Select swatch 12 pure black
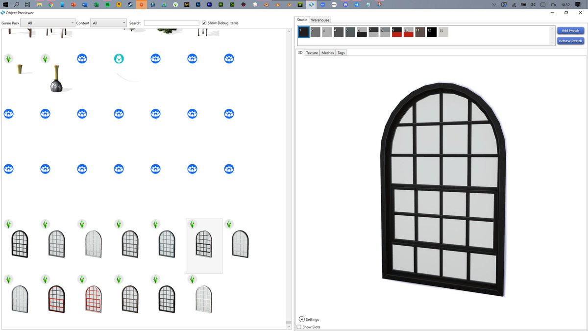588x331 pixels. [x=432, y=32]
